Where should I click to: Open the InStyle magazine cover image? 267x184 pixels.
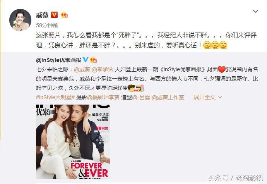coord(73,142)
